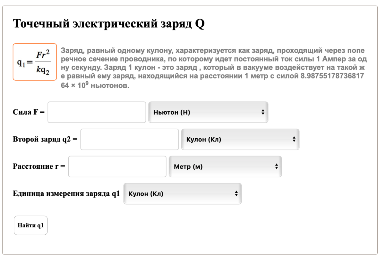Viewport: 385px width, 259px height.
Task: Open the Ньютон (Н) force unit dropdown
Action: tap(208, 112)
